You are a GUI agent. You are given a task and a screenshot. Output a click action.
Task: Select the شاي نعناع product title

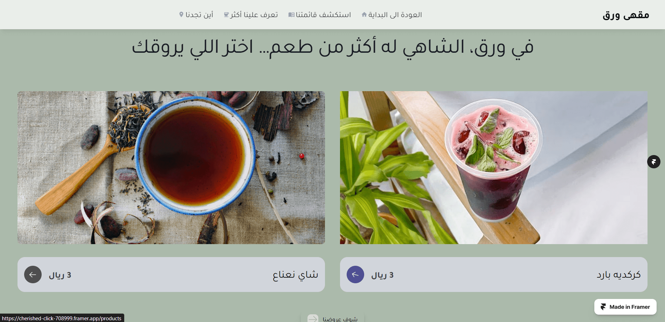(296, 275)
